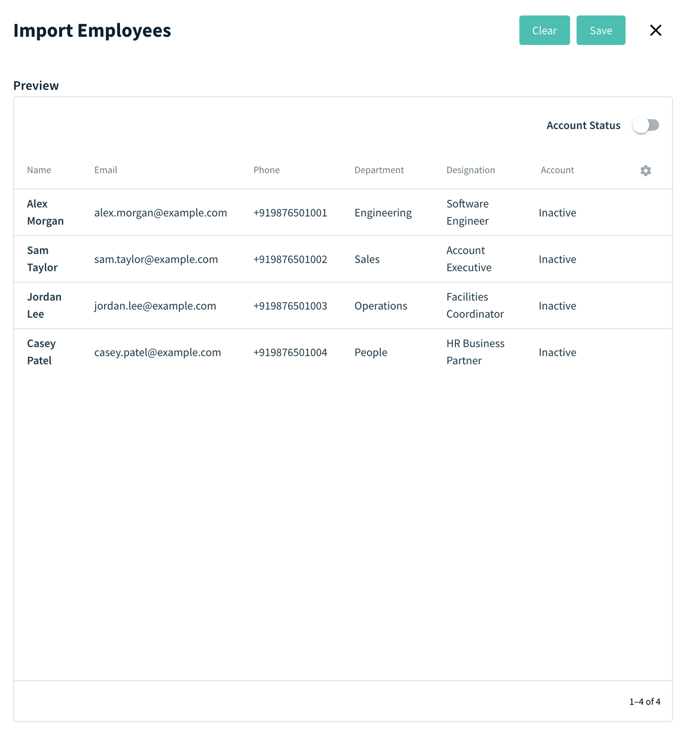Click the Engineering department cell
Screen dimensions: 686x735
click(383, 213)
